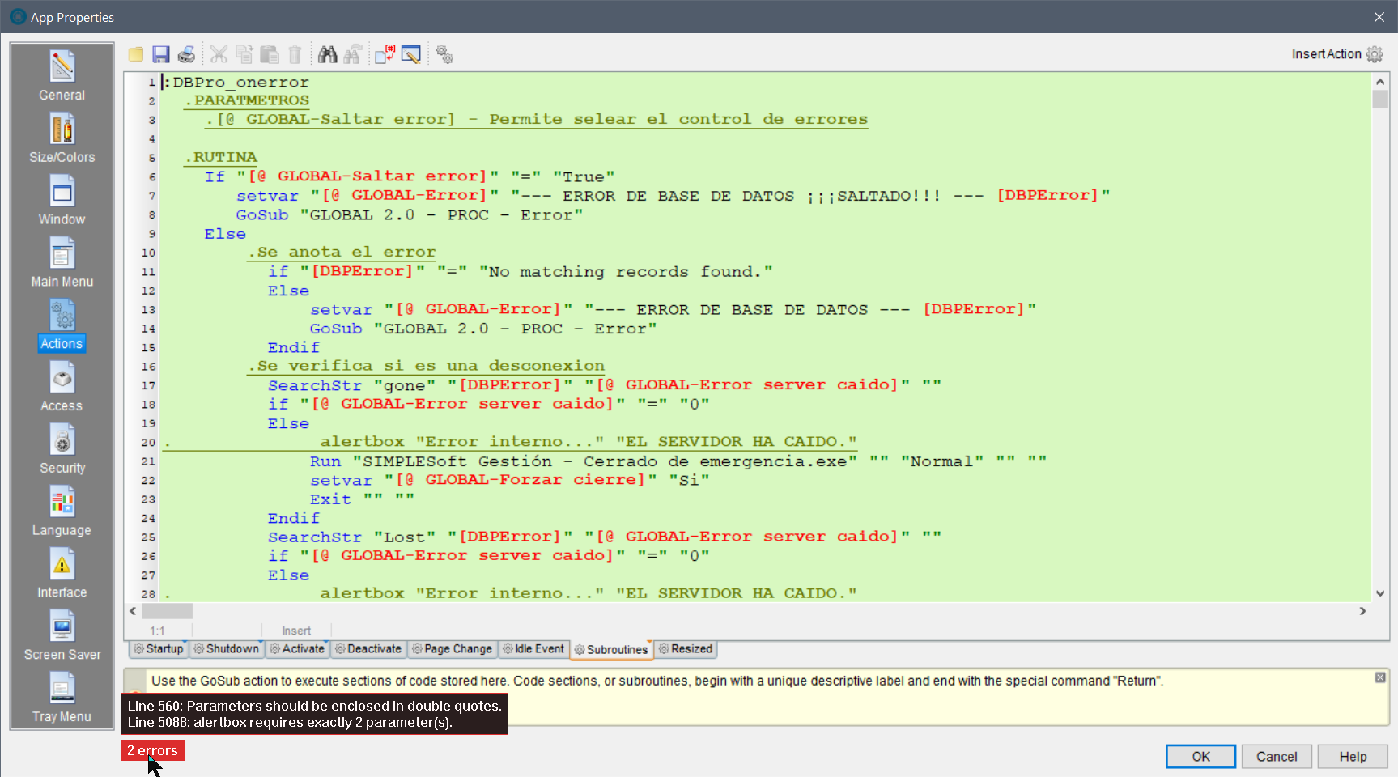Click the delete trash can icon
Image resolution: width=1398 pixels, height=777 pixels.
(295, 54)
